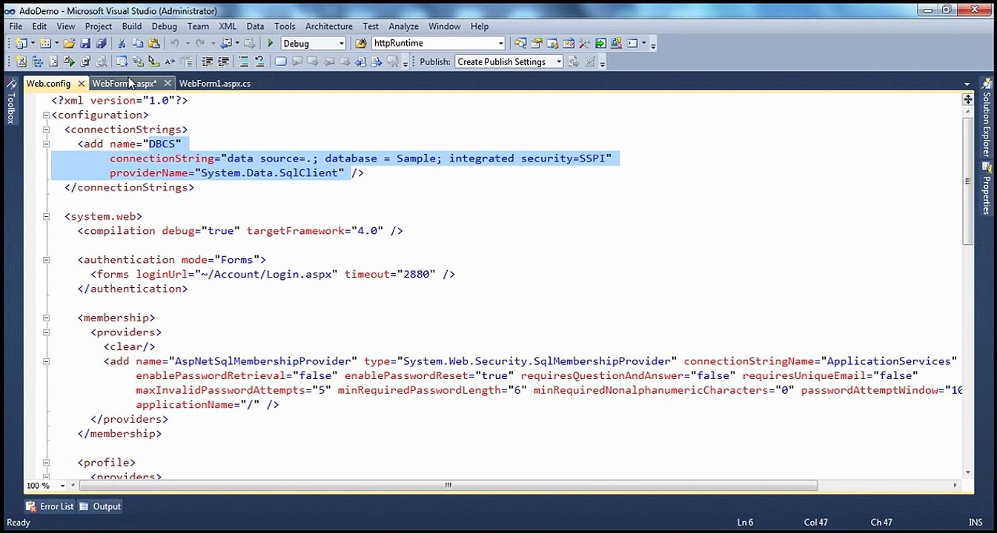Viewport: 997px width, 533px height.
Task: Expand the Solution Explorer side tab
Action: pos(986,118)
